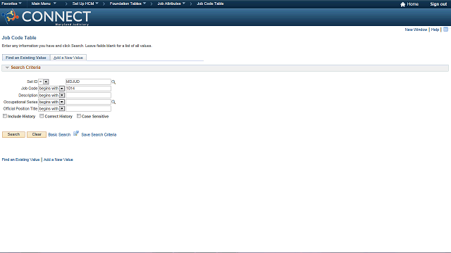Click the Occupational Series input field

88,102
